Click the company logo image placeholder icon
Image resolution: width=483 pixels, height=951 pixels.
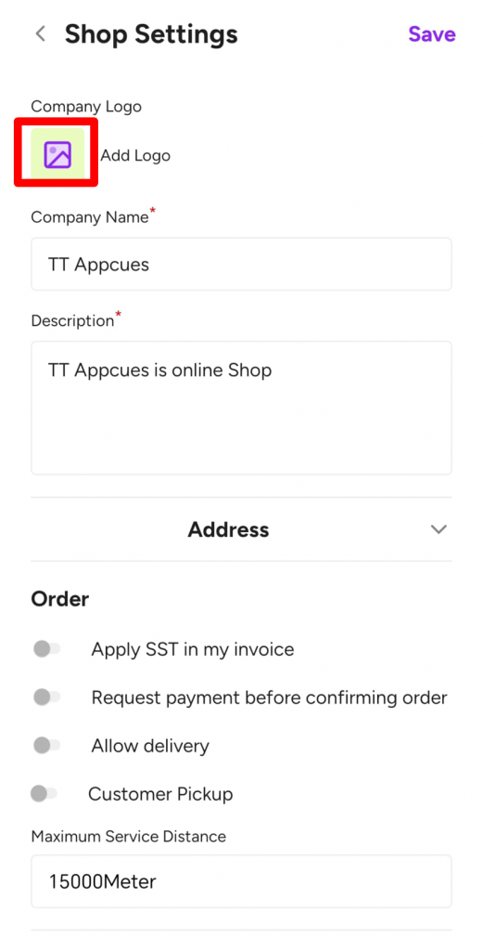tap(57, 155)
